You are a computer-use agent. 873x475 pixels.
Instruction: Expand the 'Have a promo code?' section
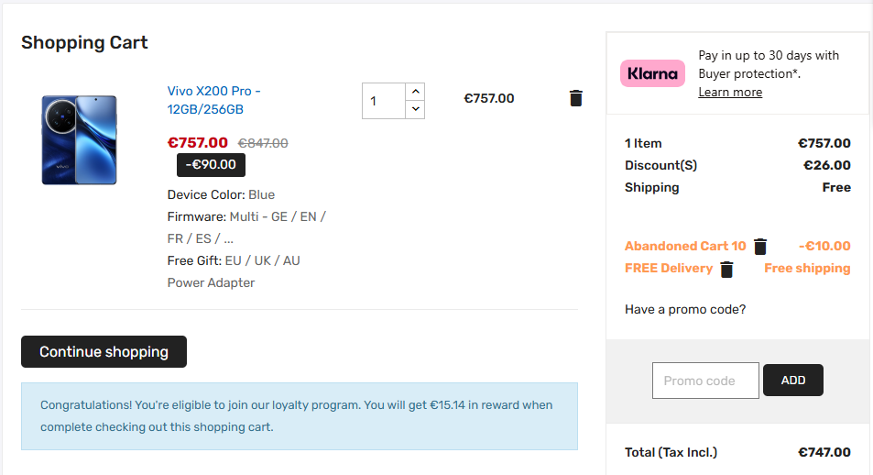tap(685, 309)
